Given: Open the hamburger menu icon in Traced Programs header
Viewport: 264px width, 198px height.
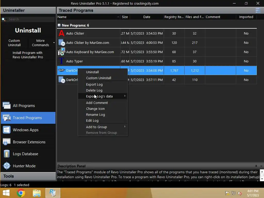Looking at the screenshot, I should click(258, 10).
